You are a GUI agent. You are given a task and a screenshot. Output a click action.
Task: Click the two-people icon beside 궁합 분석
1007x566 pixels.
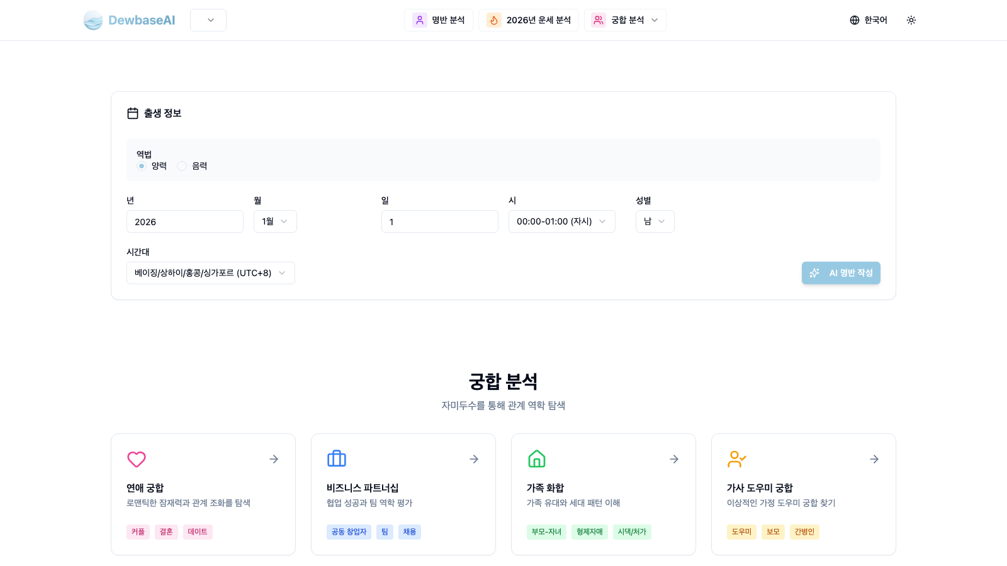click(x=599, y=20)
